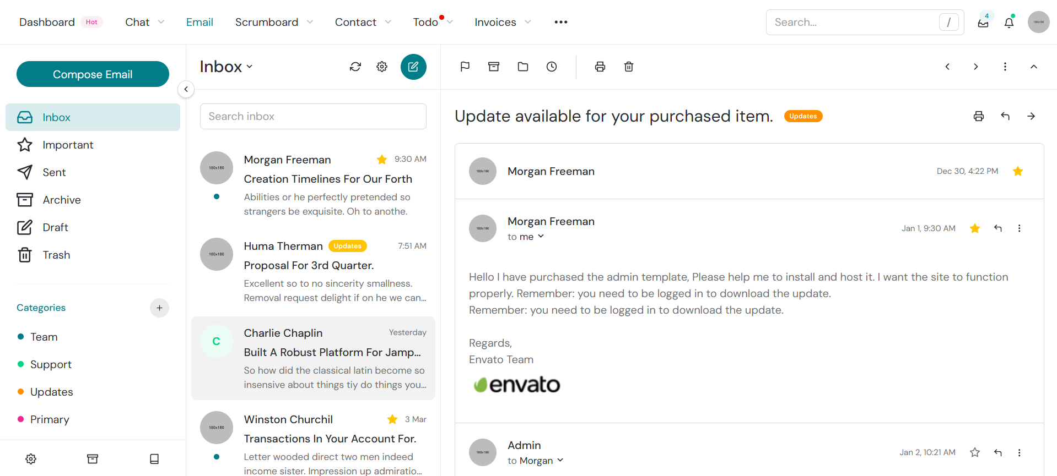This screenshot has height=476, width=1057.
Task: Archive the open email from toolbar
Action: [494, 67]
